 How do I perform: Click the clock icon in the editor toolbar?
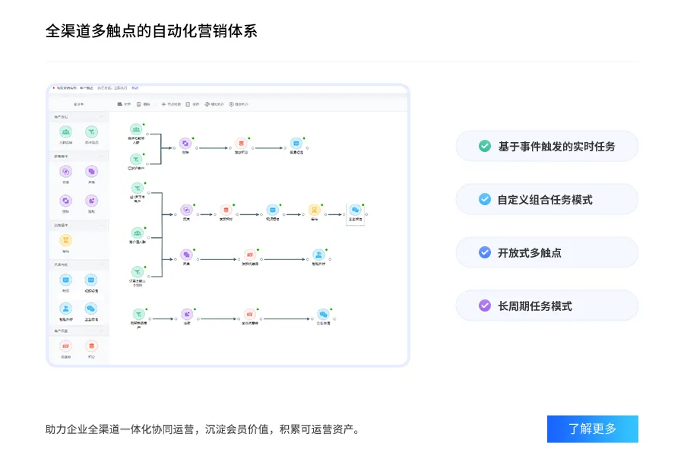tap(231, 104)
